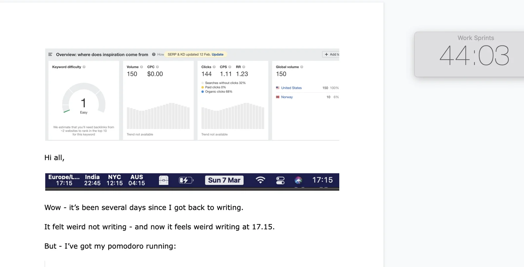Click the 'Sun 7 Mar' date item
524x267 pixels.
click(x=224, y=180)
